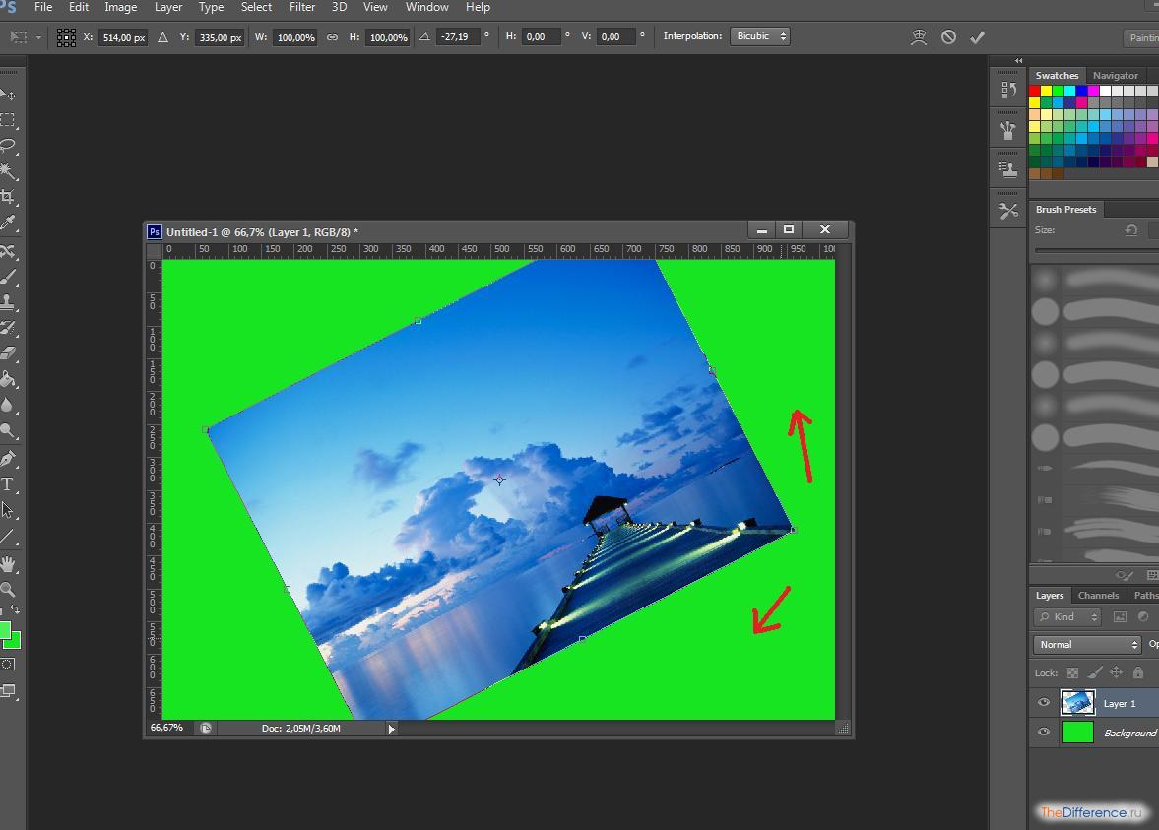Toggle Quick Mask mode
The height and width of the screenshot is (830, 1159).
(8, 665)
